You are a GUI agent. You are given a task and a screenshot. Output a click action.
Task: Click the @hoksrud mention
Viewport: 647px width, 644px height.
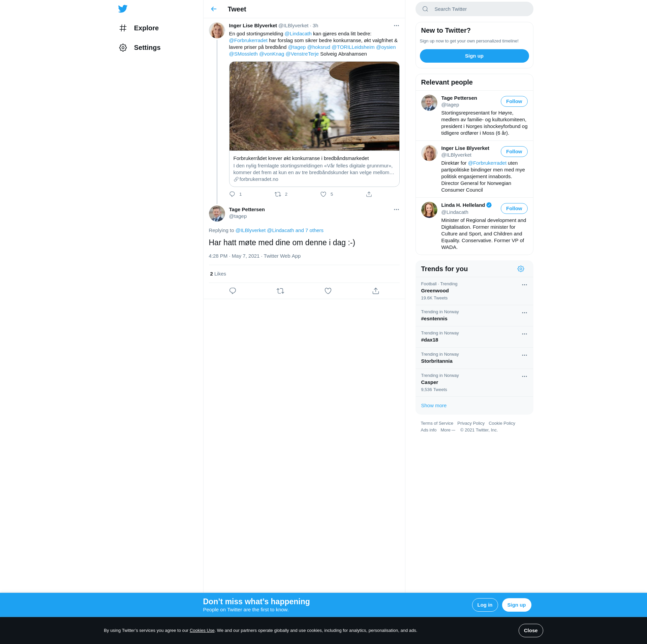coord(318,47)
